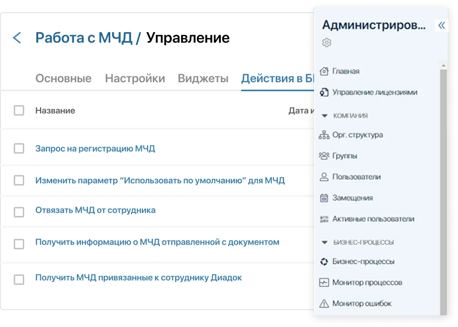This screenshot has width=458, height=327.
Task: Open the settings gear in the admin panel
Action: click(327, 44)
